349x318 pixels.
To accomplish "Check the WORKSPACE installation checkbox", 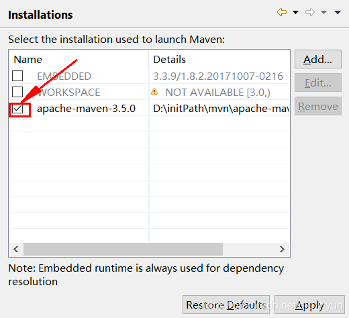I will pos(17,92).
